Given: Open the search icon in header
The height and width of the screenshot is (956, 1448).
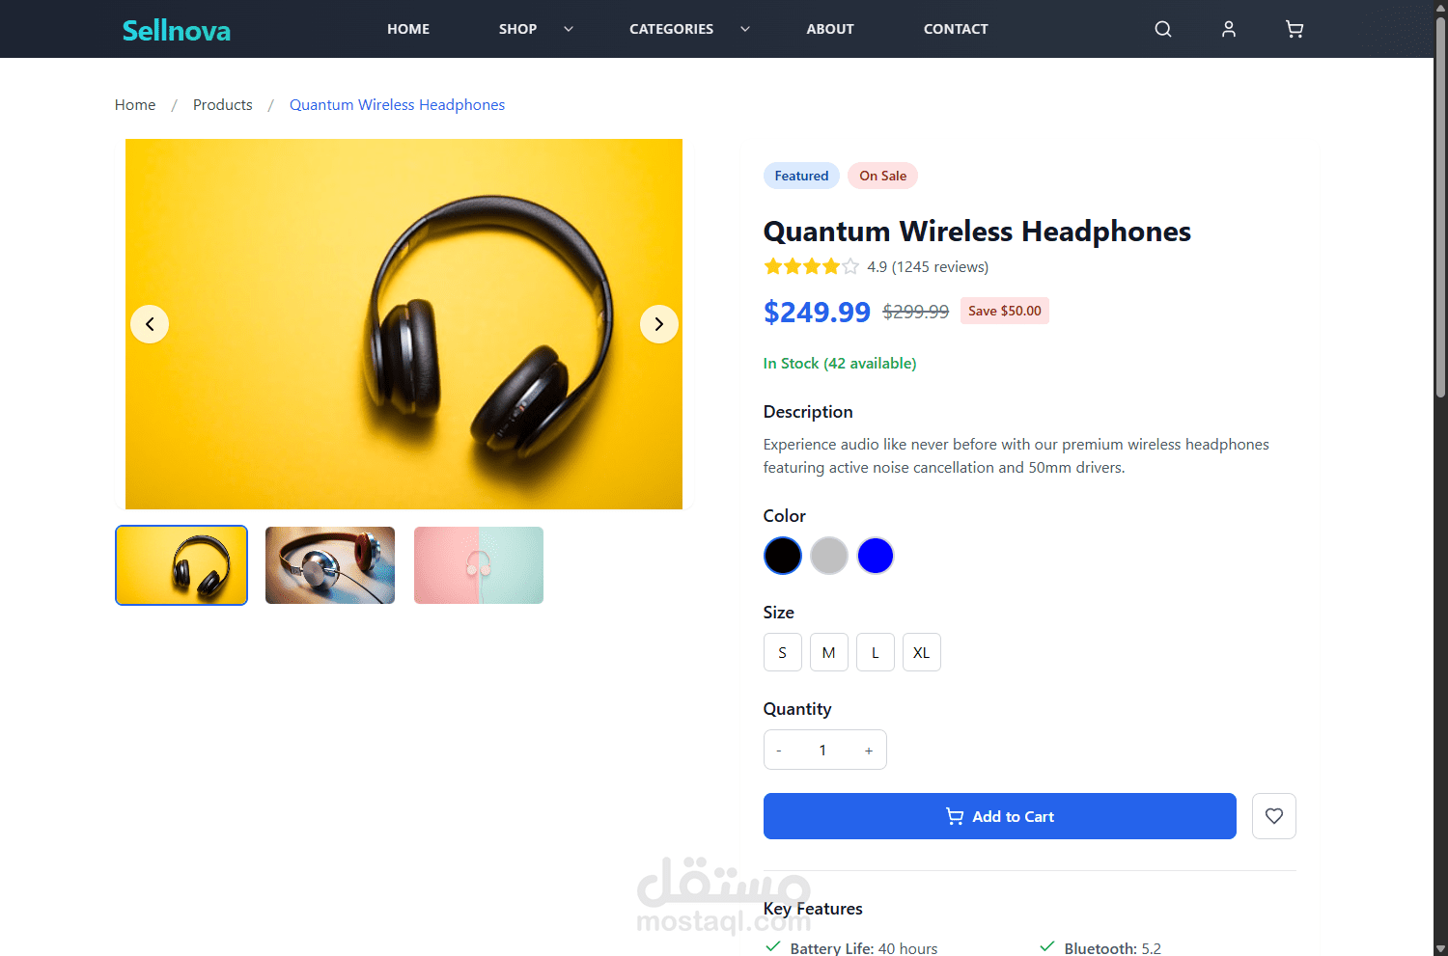Looking at the screenshot, I should [1163, 29].
